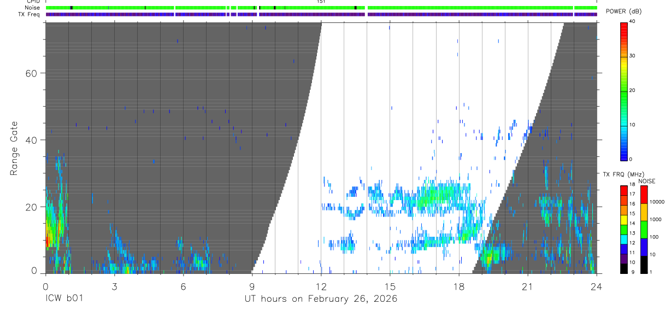Click the "20" tick on the Range Gate axis

pyautogui.click(x=31, y=207)
